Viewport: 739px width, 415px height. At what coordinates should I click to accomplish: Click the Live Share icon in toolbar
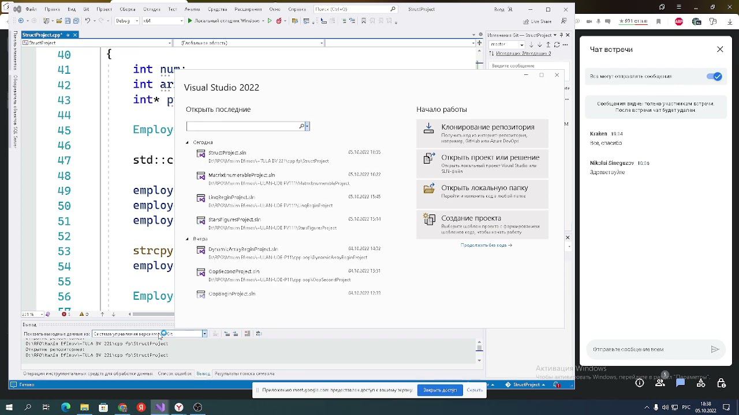527,21
